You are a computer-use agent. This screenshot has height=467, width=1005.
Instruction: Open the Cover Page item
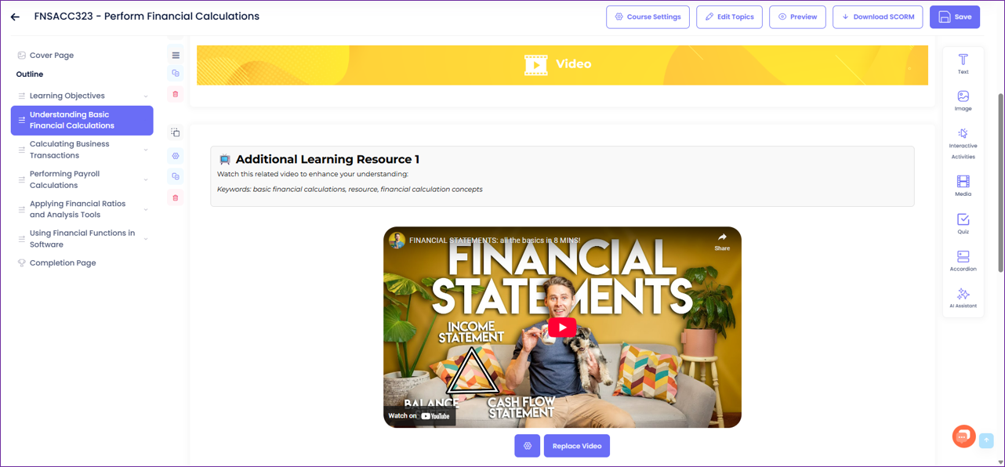click(x=52, y=56)
